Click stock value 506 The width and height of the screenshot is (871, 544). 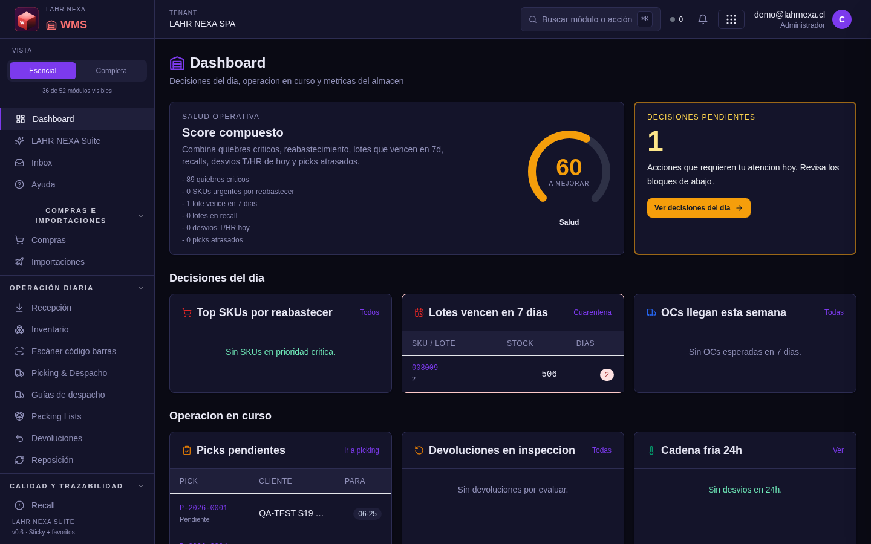pos(549,374)
